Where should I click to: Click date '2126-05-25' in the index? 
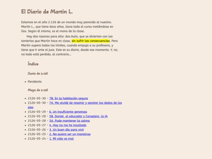click(x=37, y=134)
